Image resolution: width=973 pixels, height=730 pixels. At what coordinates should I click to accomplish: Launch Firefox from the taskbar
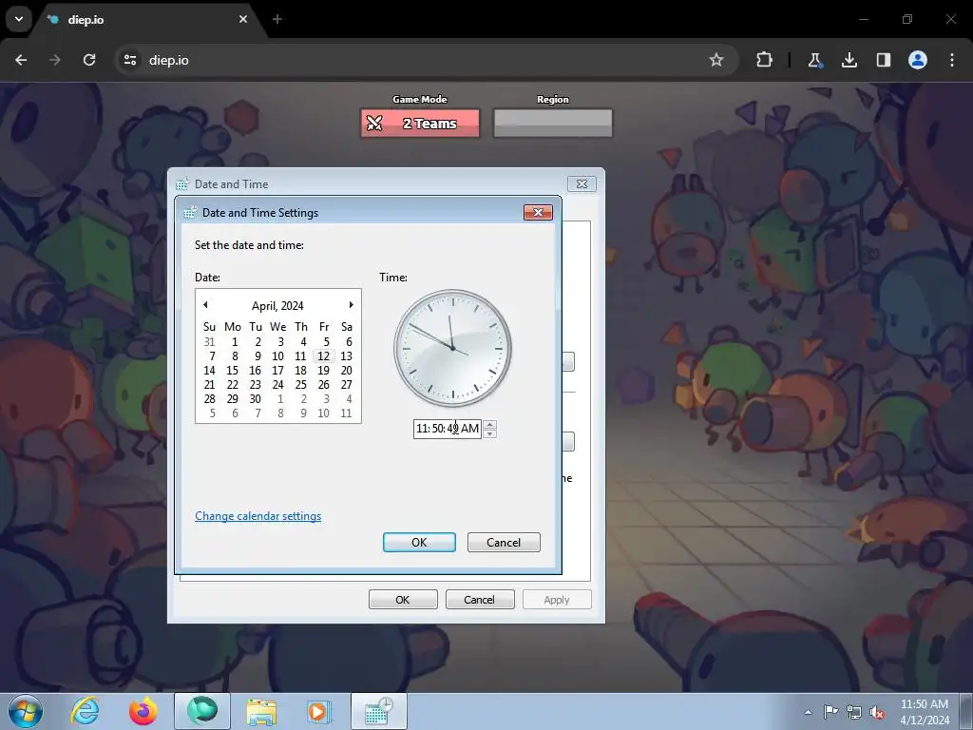point(143,711)
